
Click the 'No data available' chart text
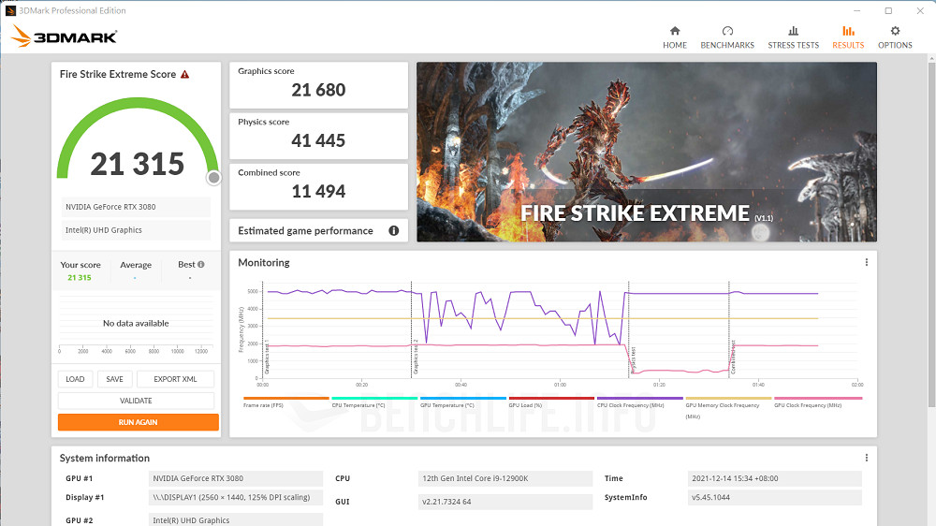pyautogui.click(x=136, y=323)
